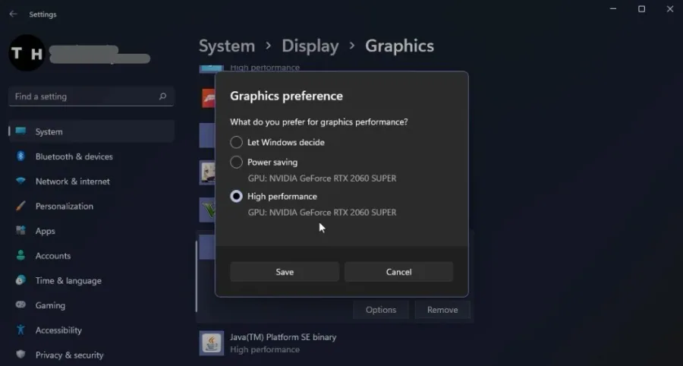The image size is (683, 366).
Task: Open Apps settings
Action: (92, 231)
